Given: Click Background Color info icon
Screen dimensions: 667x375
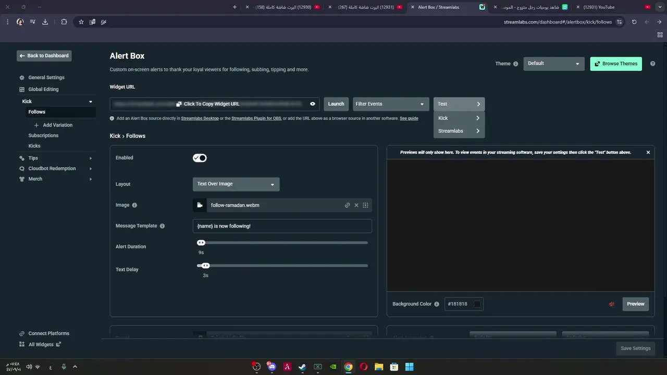Looking at the screenshot, I should (437, 304).
